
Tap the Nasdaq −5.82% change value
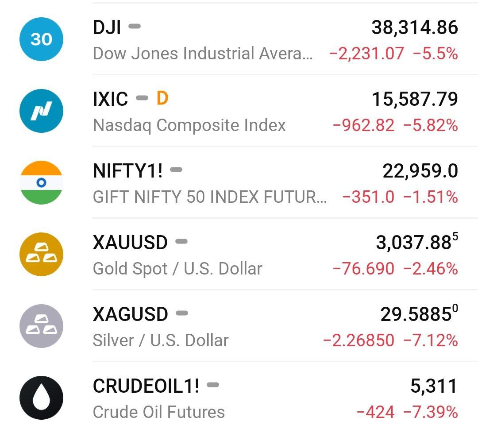pos(430,126)
